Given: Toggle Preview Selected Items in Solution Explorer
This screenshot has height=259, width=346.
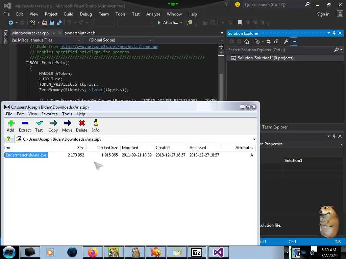Looking at the screenshot, I should click(x=294, y=41).
